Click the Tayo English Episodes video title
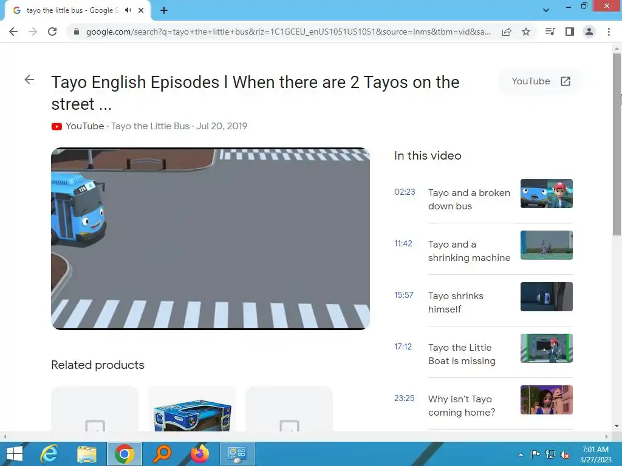The height and width of the screenshot is (466, 622). point(255,93)
